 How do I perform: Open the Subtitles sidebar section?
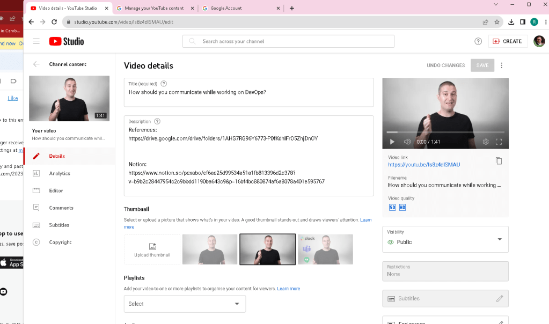click(69, 225)
